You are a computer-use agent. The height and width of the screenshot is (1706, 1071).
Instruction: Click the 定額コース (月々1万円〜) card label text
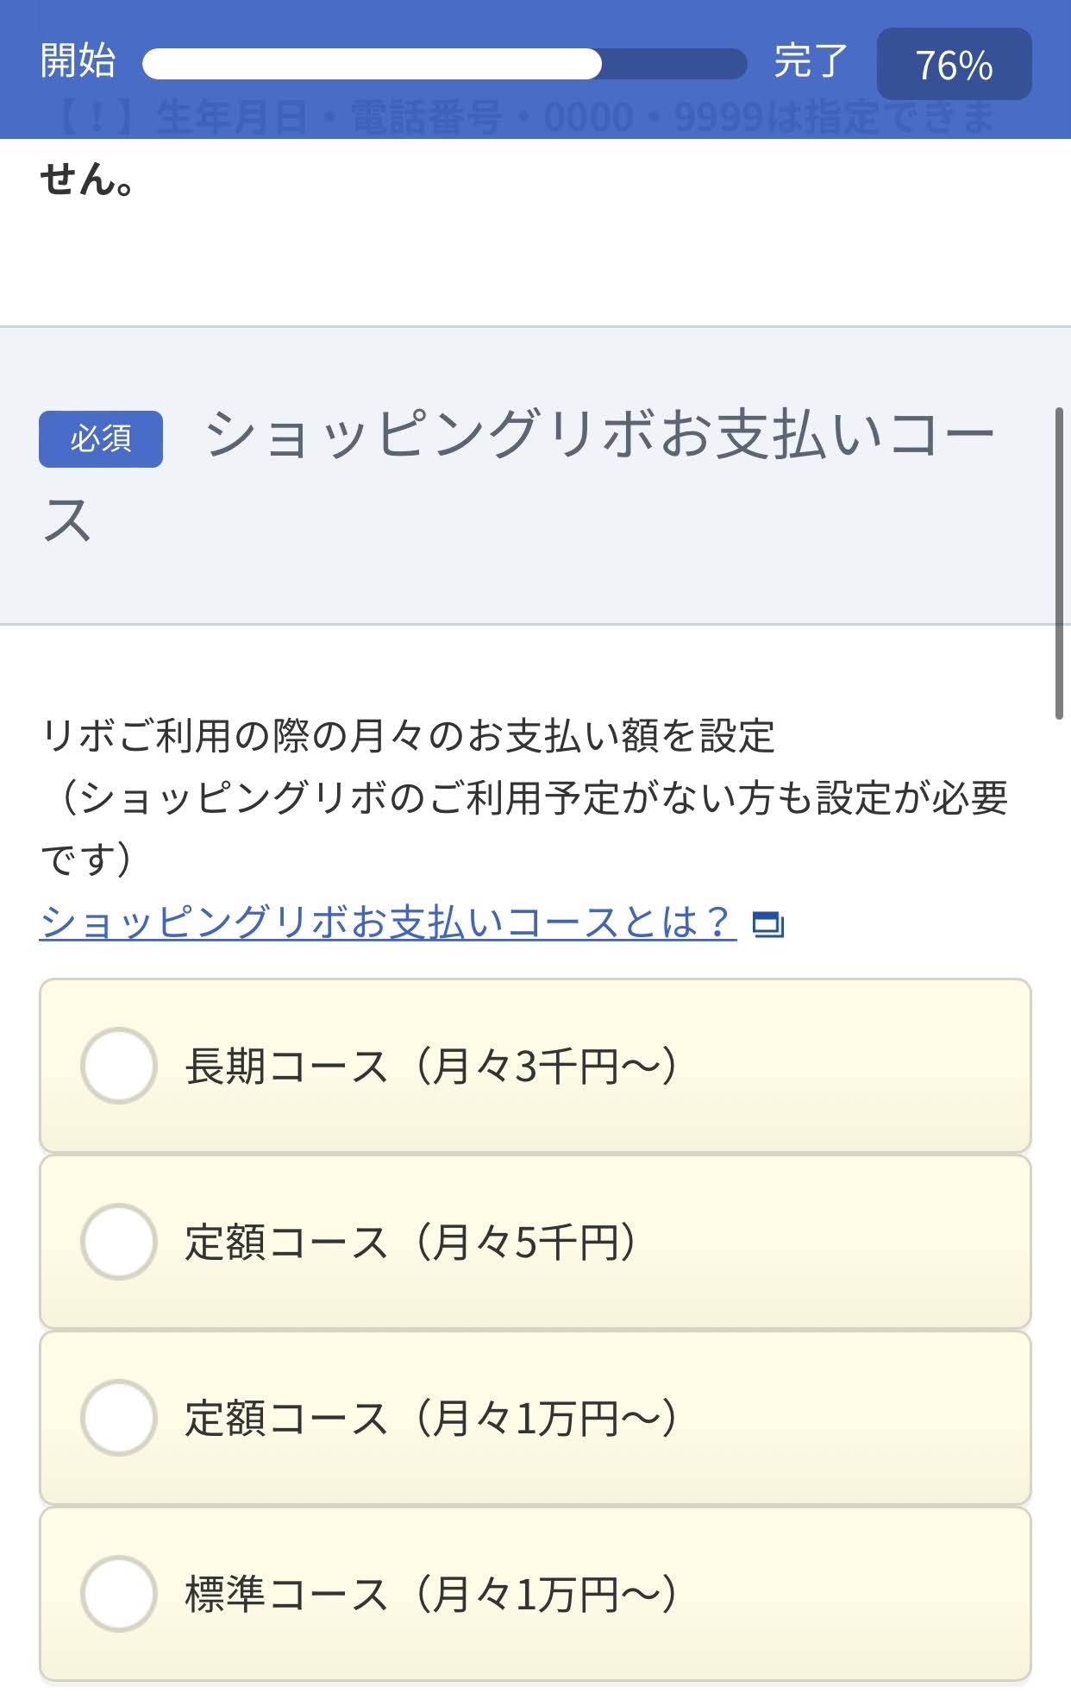[431, 1418]
